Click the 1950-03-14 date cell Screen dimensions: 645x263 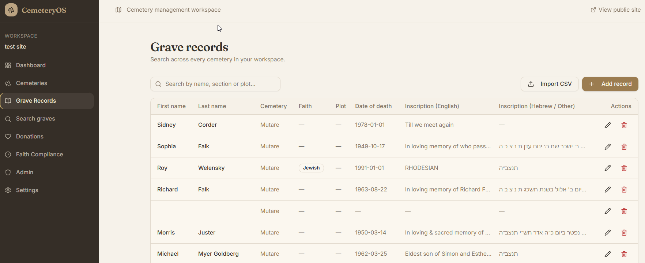coord(371,233)
